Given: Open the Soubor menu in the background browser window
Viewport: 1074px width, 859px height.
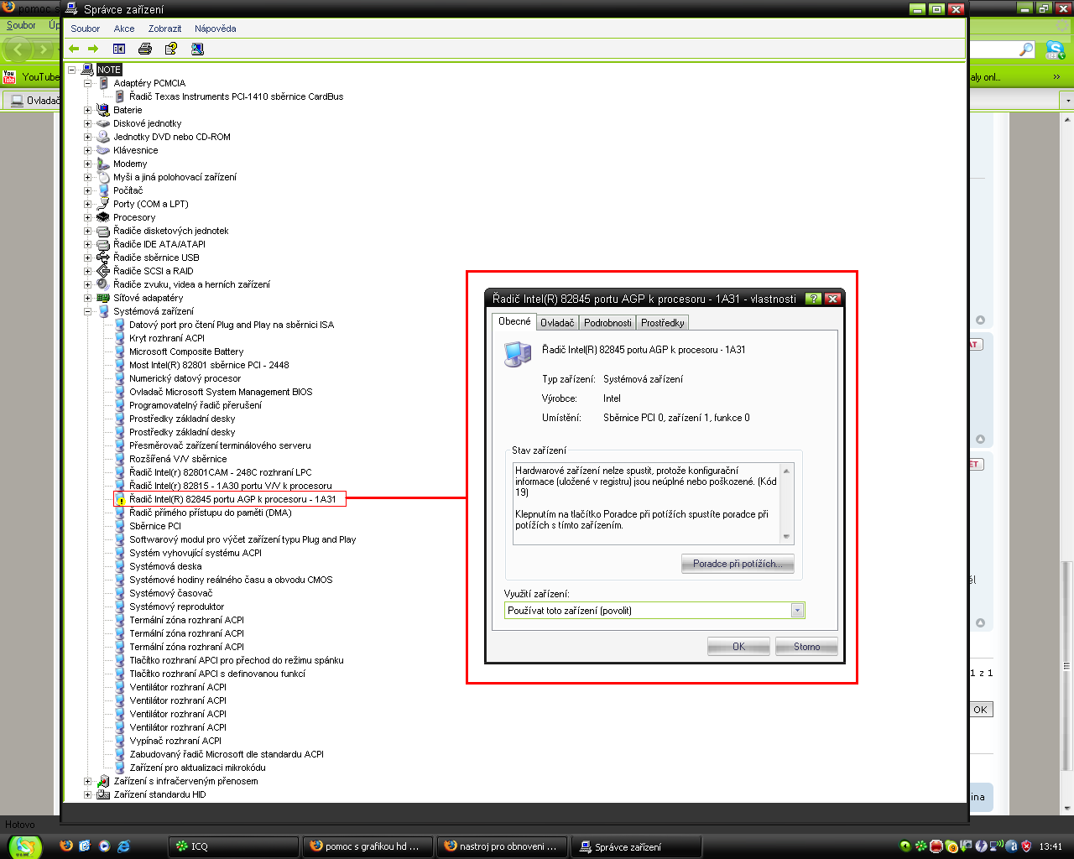Looking at the screenshot, I should 21,25.
